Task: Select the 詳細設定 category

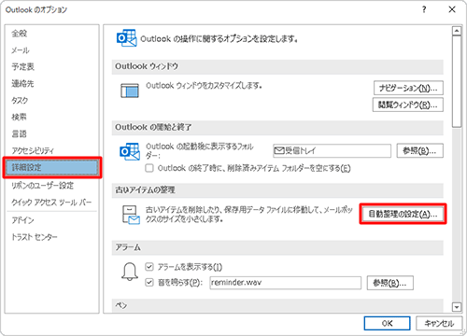Action: (52, 167)
